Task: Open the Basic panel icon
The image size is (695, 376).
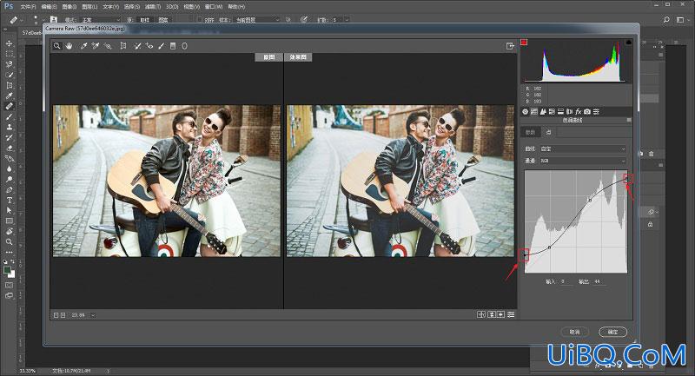Action: (526, 112)
